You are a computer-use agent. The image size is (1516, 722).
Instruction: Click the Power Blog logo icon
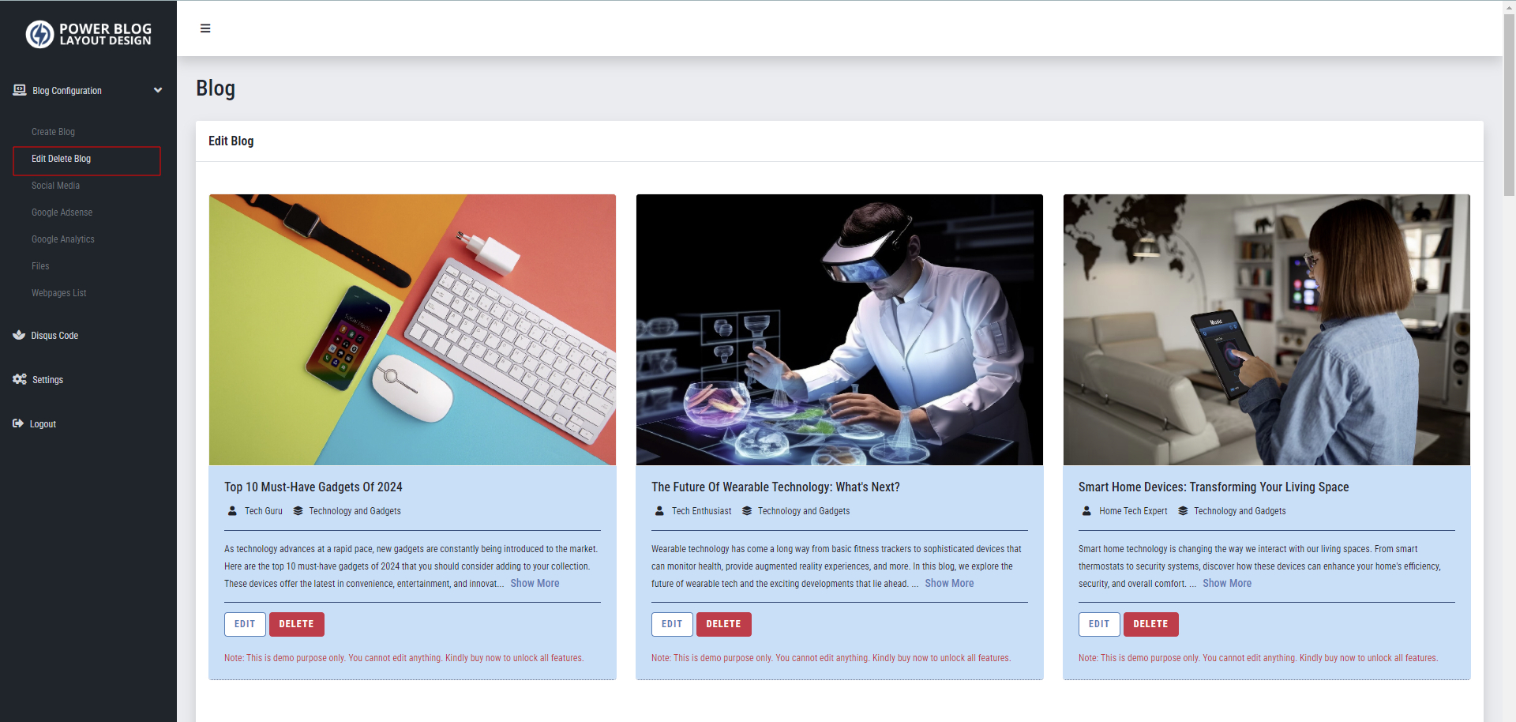[39, 34]
